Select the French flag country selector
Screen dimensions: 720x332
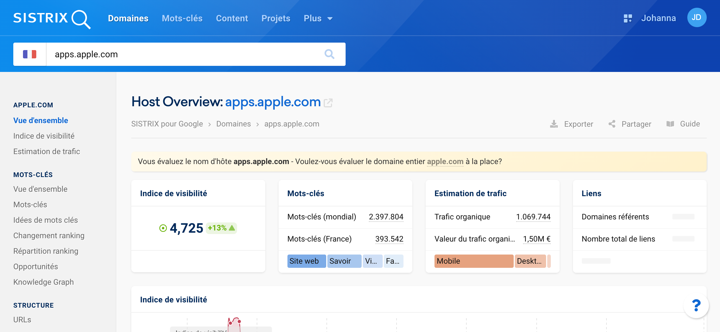click(x=30, y=54)
